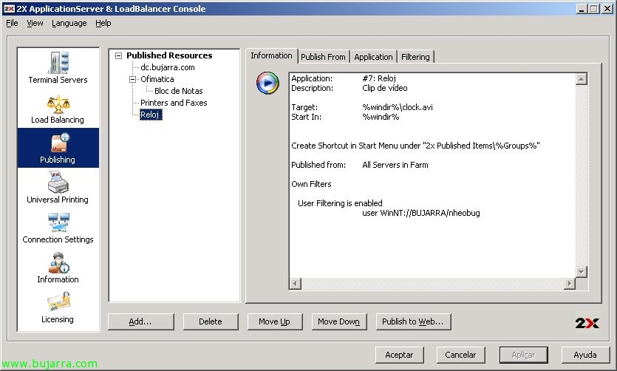Minimize the console window
The height and width of the screenshot is (371, 617).
582,9
